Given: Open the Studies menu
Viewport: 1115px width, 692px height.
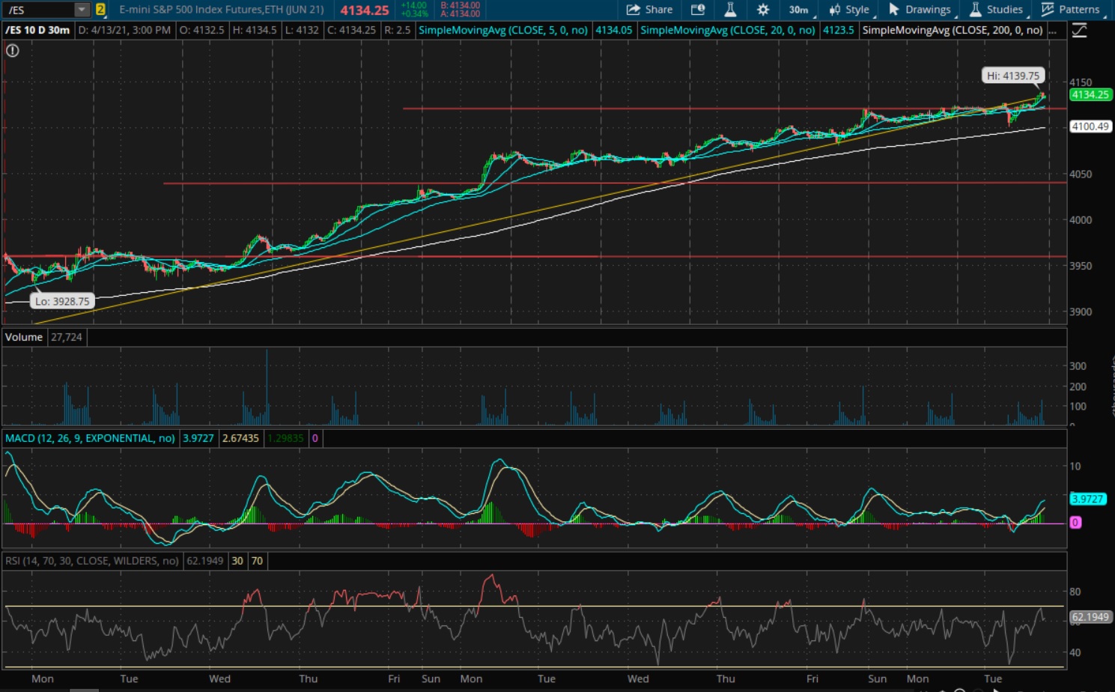Looking at the screenshot, I should coord(996,10).
